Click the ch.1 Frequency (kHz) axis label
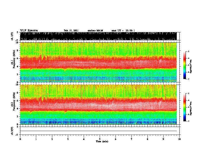This screenshot has width=202, height=156. pyautogui.click(x=13, y=59)
